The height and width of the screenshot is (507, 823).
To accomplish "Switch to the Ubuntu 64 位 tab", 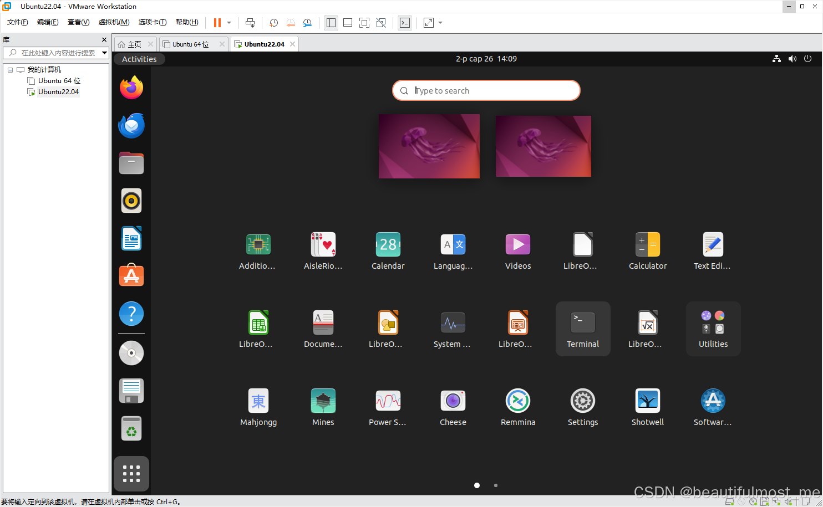I will 190,44.
